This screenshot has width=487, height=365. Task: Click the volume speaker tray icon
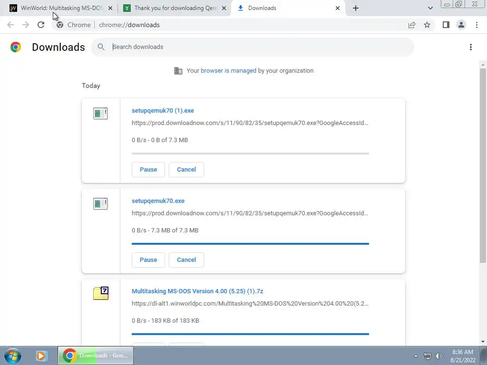tap(439, 356)
